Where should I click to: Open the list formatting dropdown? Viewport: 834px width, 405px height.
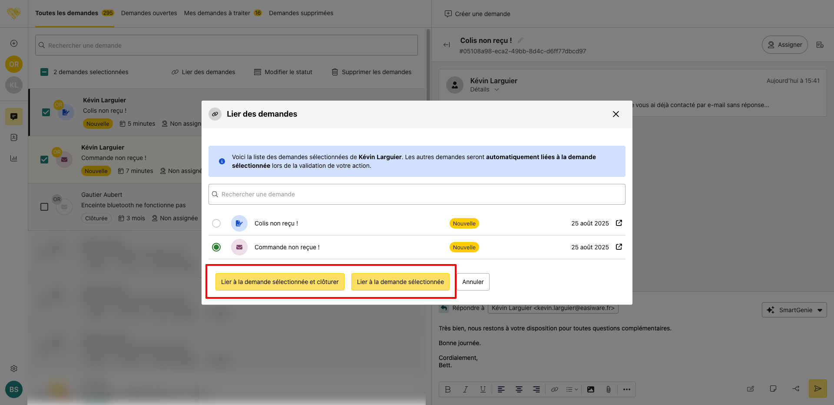coord(572,389)
